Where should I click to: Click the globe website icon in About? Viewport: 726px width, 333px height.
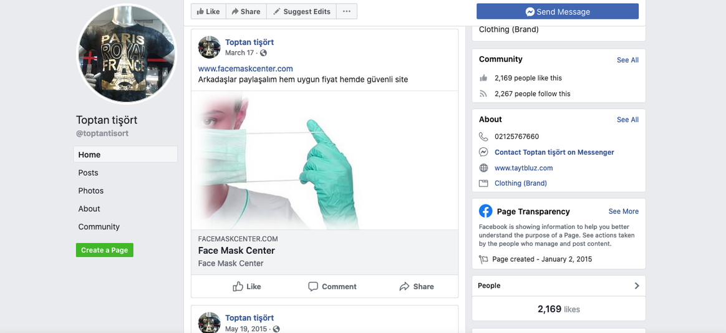483,168
